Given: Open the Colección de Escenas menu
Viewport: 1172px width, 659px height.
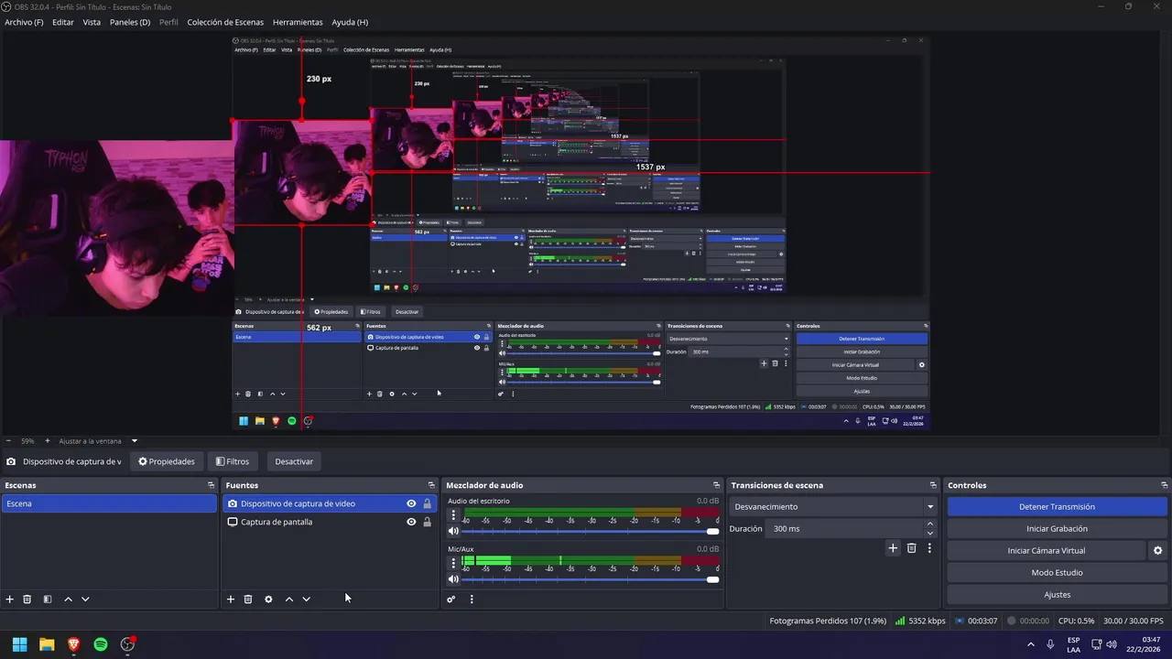Looking at the screenshot, I should [225, 22].
